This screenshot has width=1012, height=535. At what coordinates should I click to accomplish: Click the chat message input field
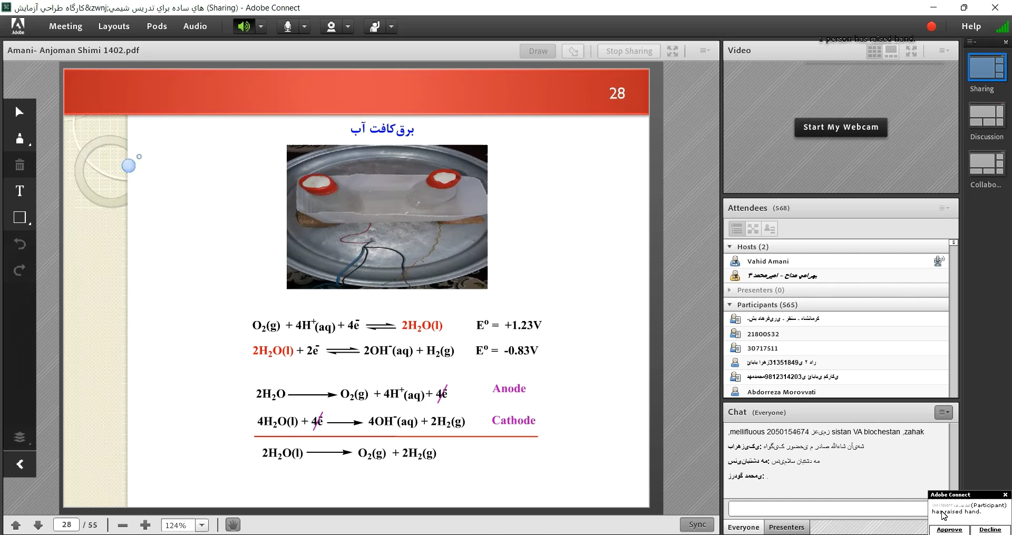(x=826, y=509)
